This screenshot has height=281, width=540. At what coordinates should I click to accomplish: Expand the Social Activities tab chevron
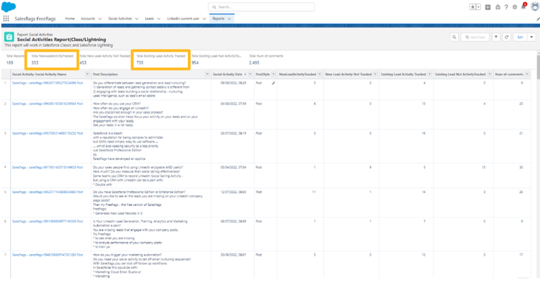[x=137, y=19]
